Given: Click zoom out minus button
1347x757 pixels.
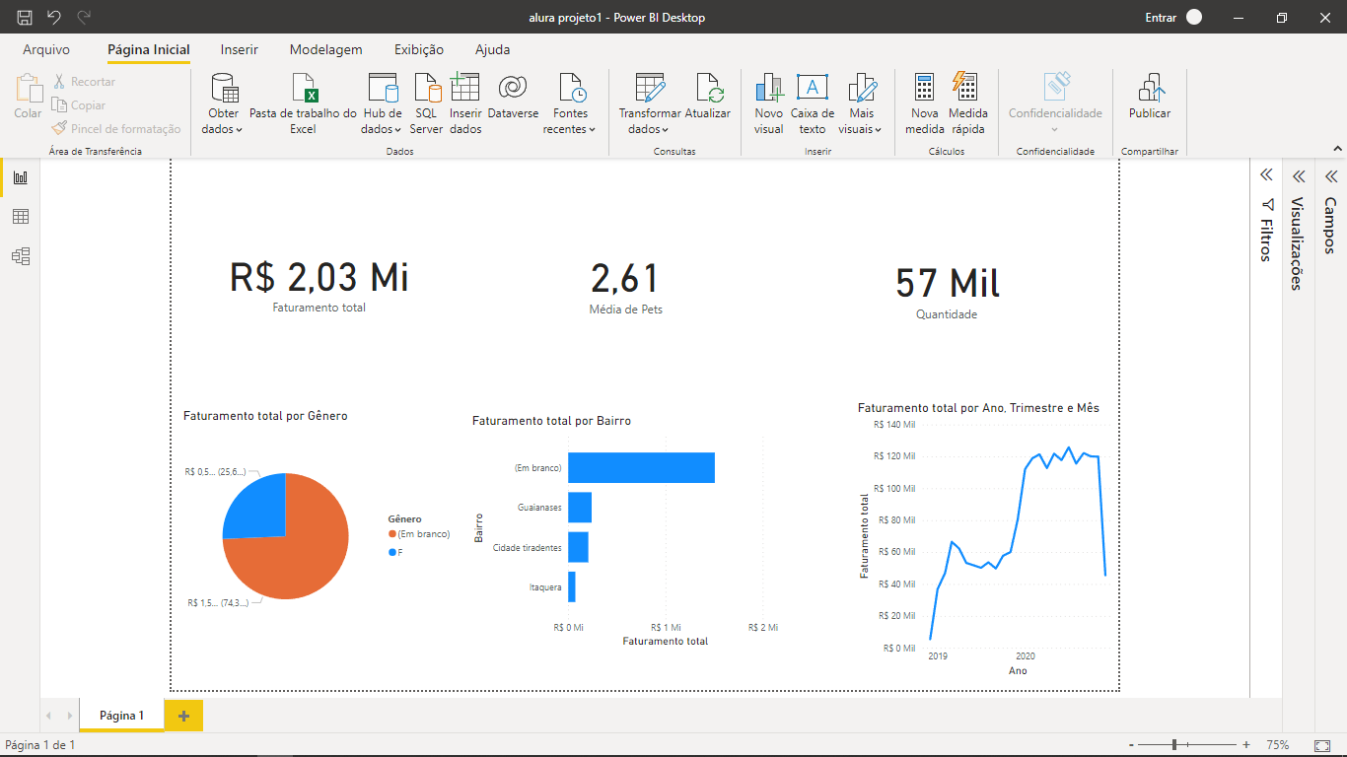Looking at the screenshot, I should (1132, 745).
